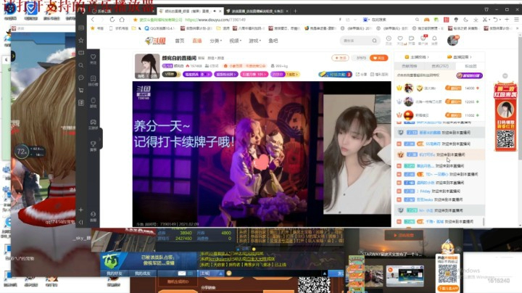Expand the 游戏 dropdown in Douyu nav
The height and width of the screenshot is (293, 522).
pyautogui.click(x=254, y=41)
